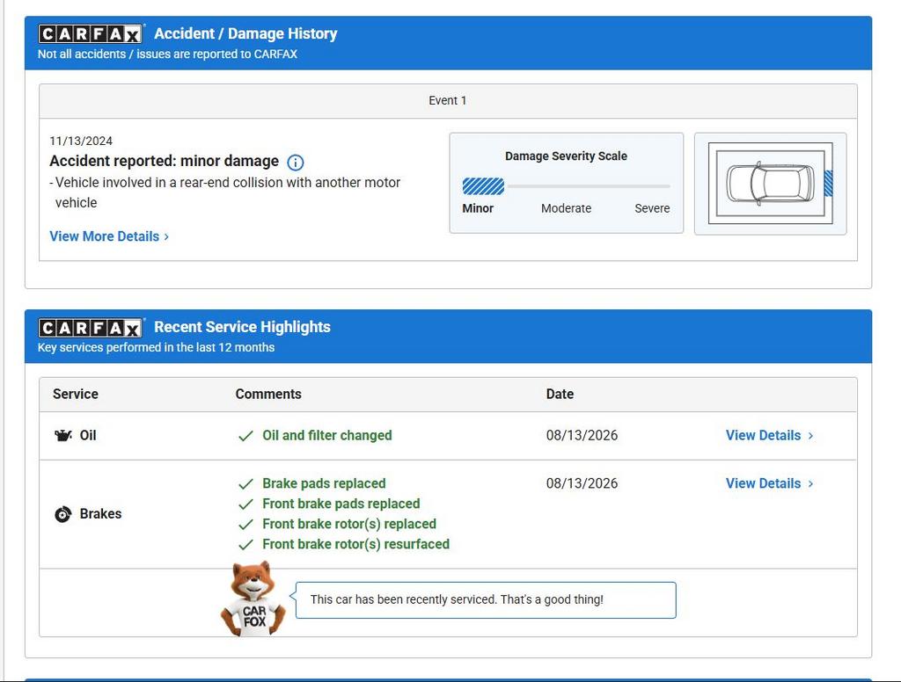Click 'Front brake pads replaced' comment

point(341,504)
